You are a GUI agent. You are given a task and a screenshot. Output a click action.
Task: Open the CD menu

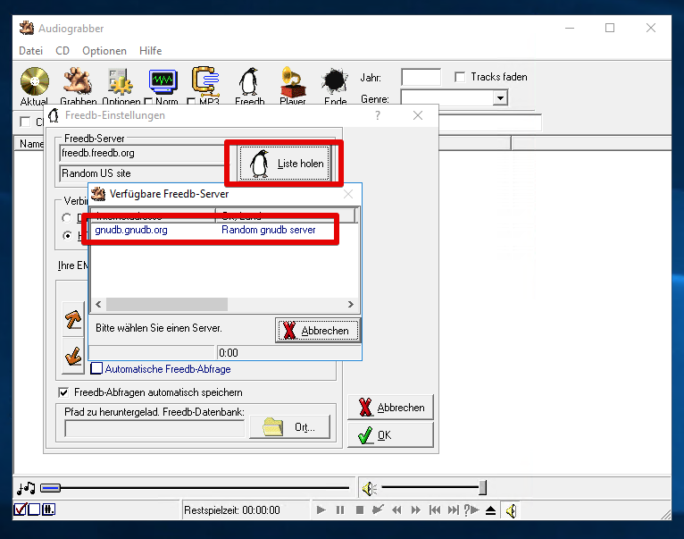click(x=63, y=51)
